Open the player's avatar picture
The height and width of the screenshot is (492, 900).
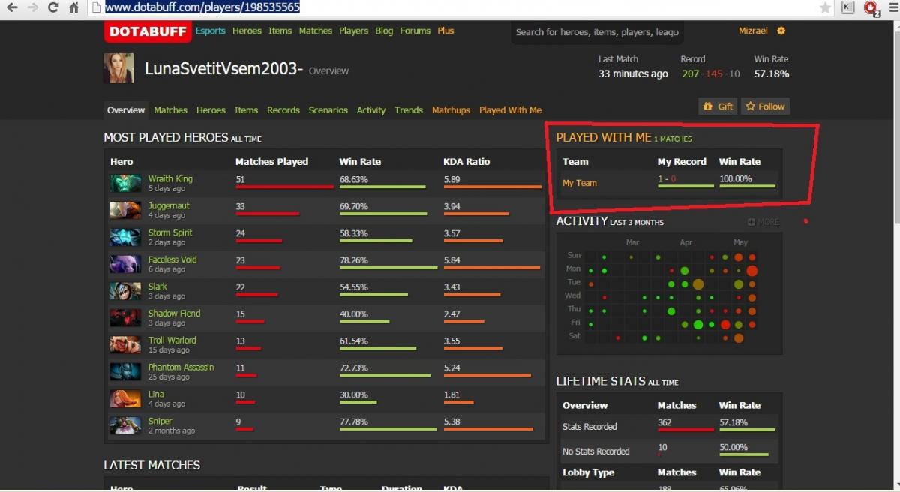point(118,68)
